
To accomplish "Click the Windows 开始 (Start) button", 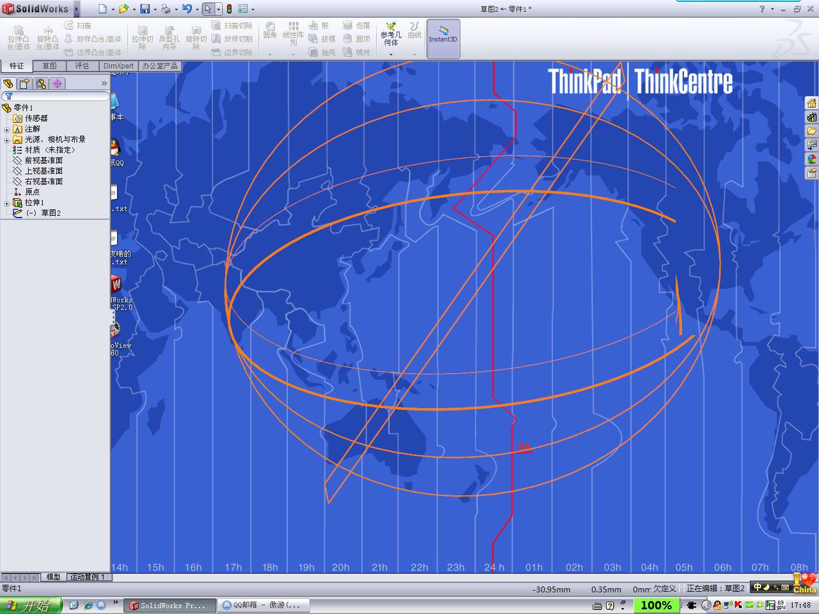I will 30,605.
